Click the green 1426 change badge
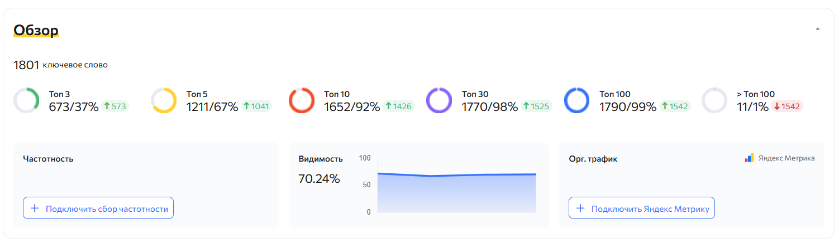The image size is (839, 243). click(x=400, y=106)
